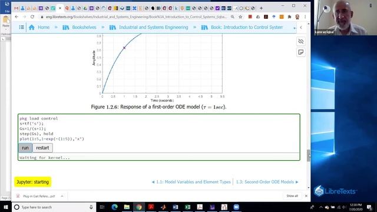
Task: Click the taskbar clock showing 12:30 PM
Action: pyautogui.click(x=356, y=207)
